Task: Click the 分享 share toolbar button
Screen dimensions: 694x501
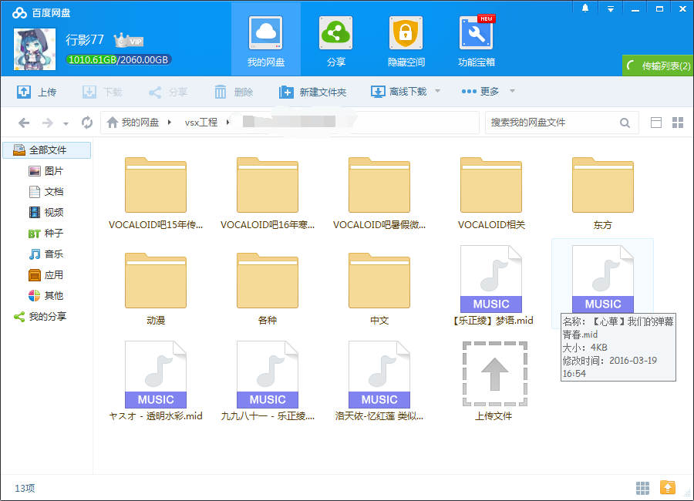Action: pyautogui.click(x=168, y=92)
